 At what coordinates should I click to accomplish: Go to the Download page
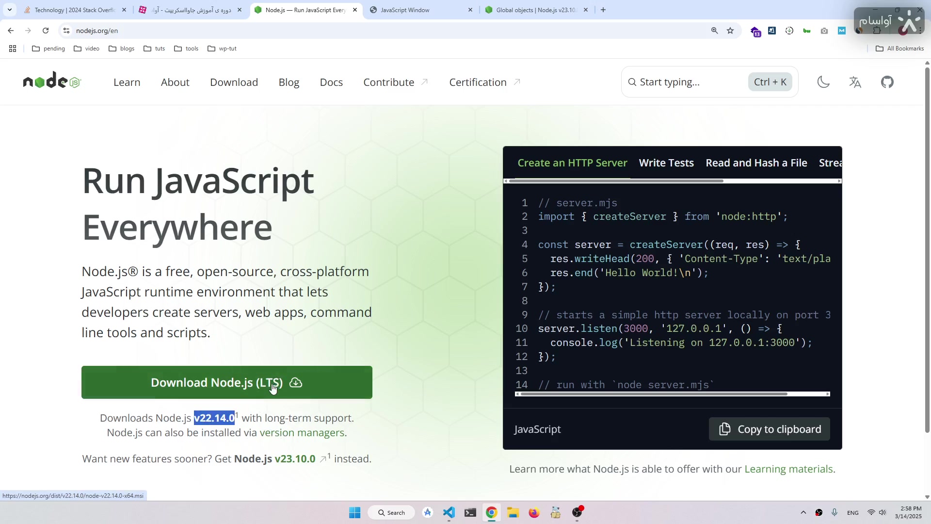[x=234, y=82]
